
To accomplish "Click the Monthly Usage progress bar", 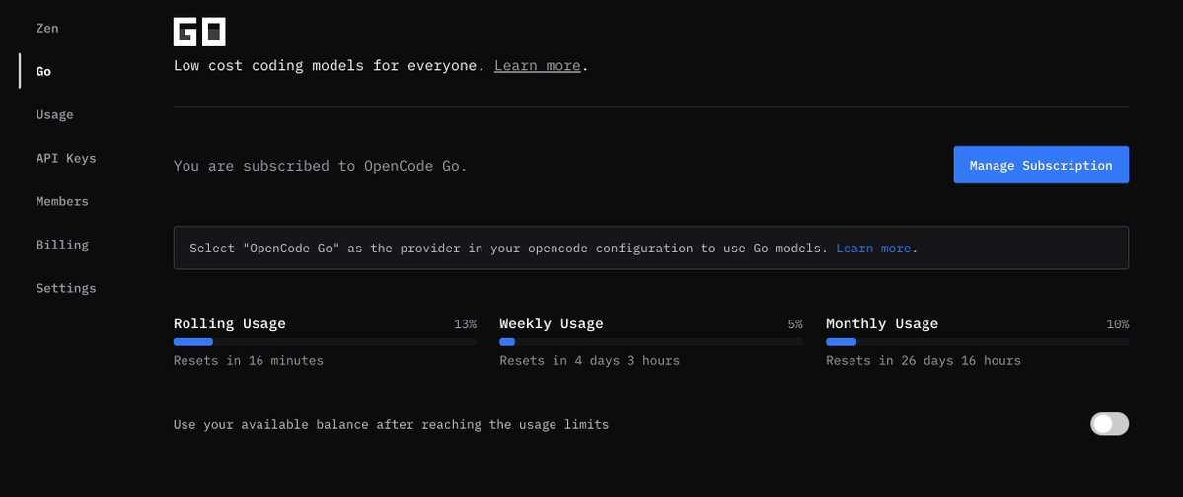I will click(977, 341).
